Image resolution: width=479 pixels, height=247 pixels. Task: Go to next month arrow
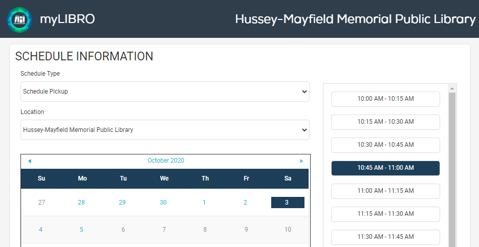coord(301,161)
